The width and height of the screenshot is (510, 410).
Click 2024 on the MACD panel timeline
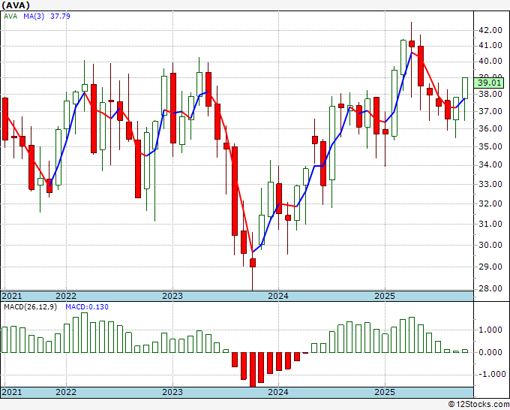[278, 392]
